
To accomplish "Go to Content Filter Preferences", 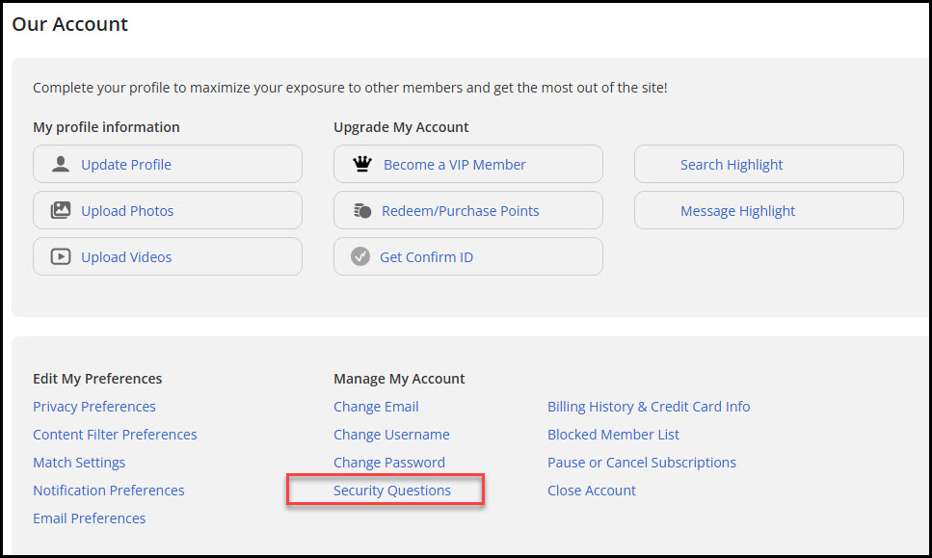I will click(115, 435).
